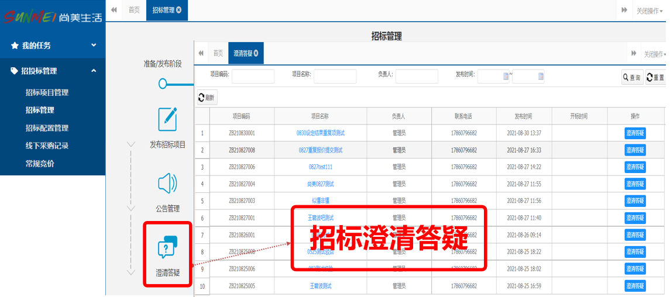The width and height of the screenshot is (670, 297).
Task: Click the 澄清答疑 chat question icon
Action: coord(167,247)
